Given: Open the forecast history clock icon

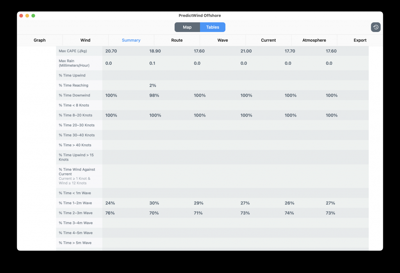Looking at the screenshot, I should pyautogui.click(x=375, y=27).
